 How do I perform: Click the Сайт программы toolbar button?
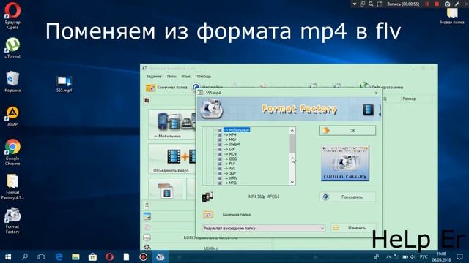click(x=382, y=87)
